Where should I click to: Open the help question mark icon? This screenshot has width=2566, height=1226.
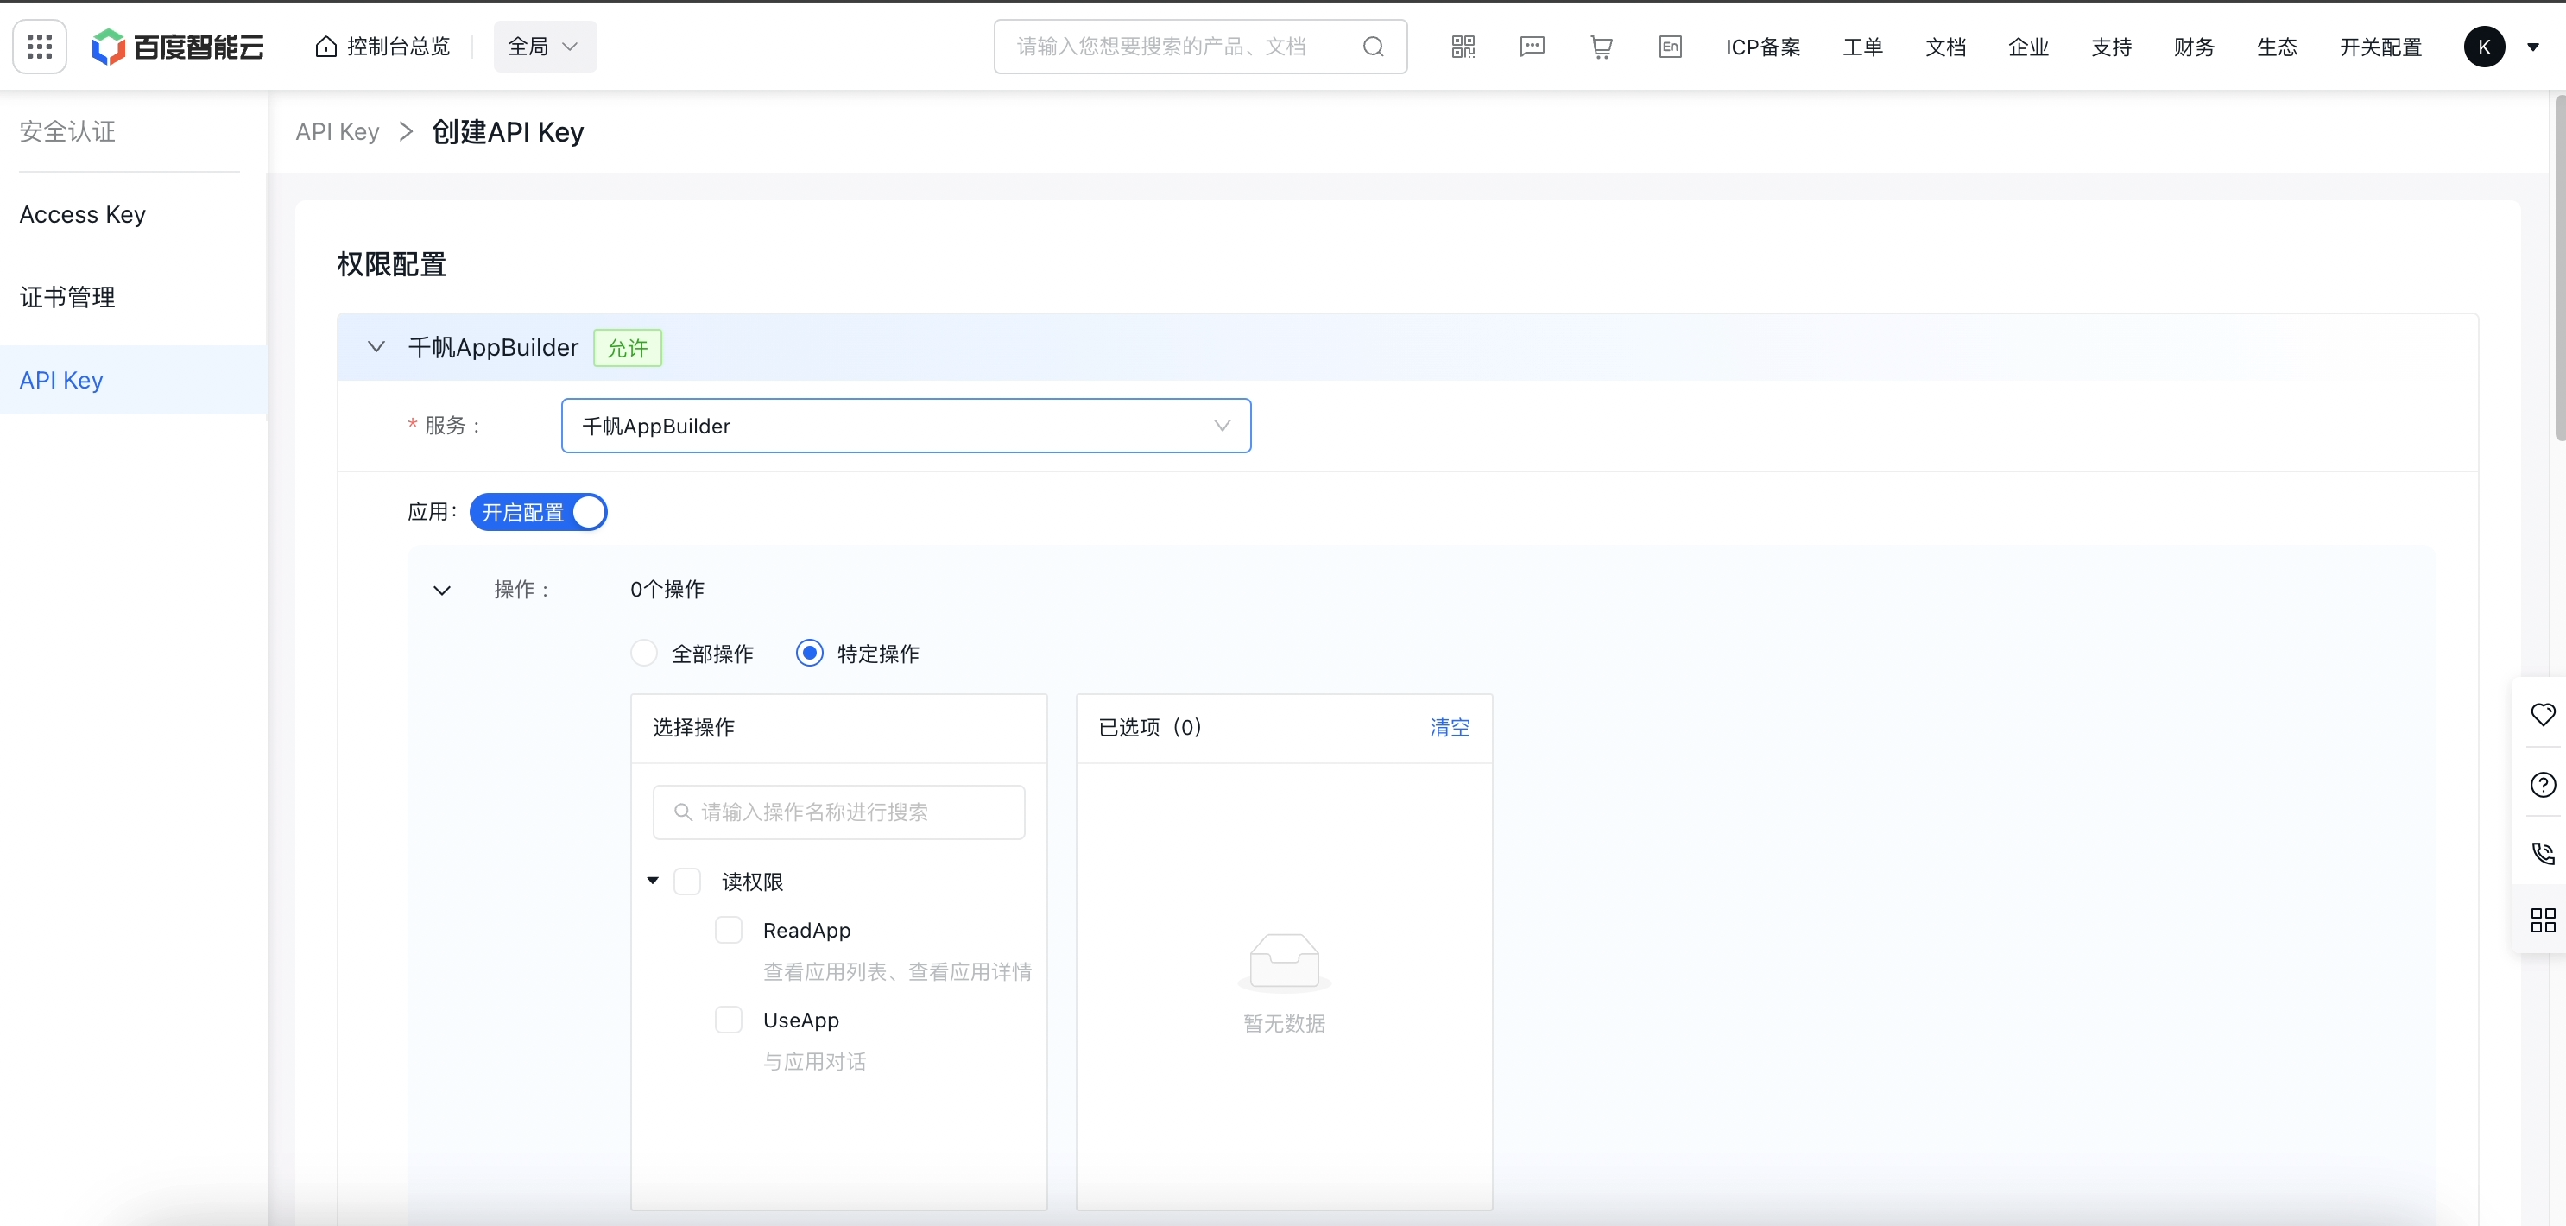(x=2543, y=785)
